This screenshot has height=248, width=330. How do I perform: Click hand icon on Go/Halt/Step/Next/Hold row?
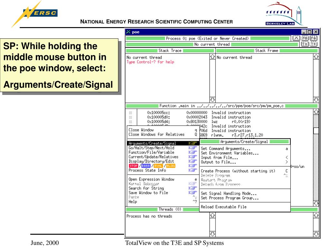(x=193, y=148)
